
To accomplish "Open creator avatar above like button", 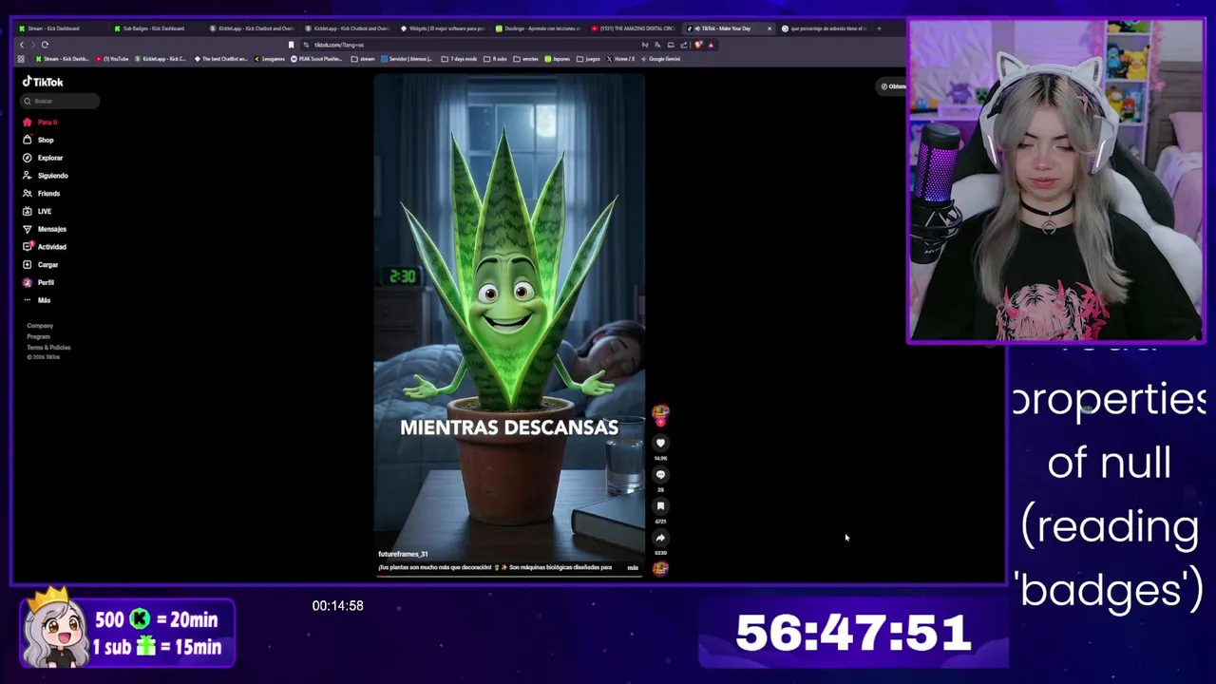I will (660, 413).
